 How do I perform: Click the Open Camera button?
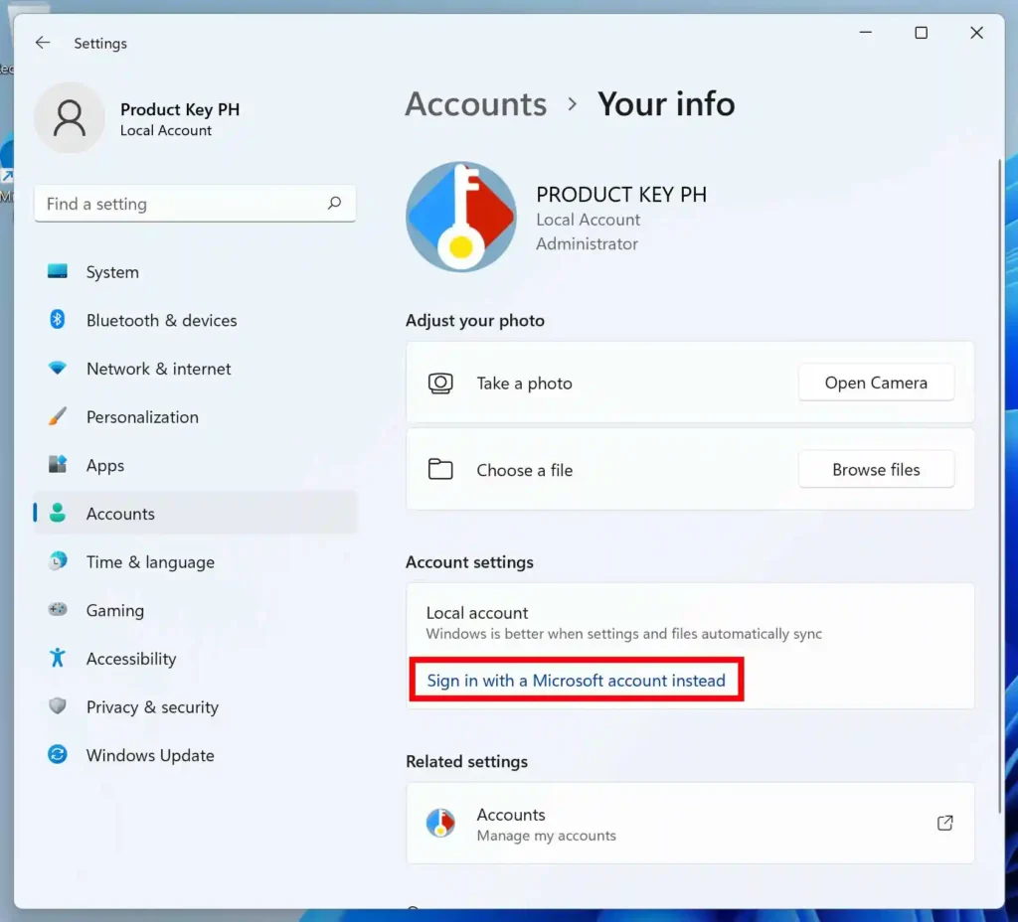tap(876, 383)
